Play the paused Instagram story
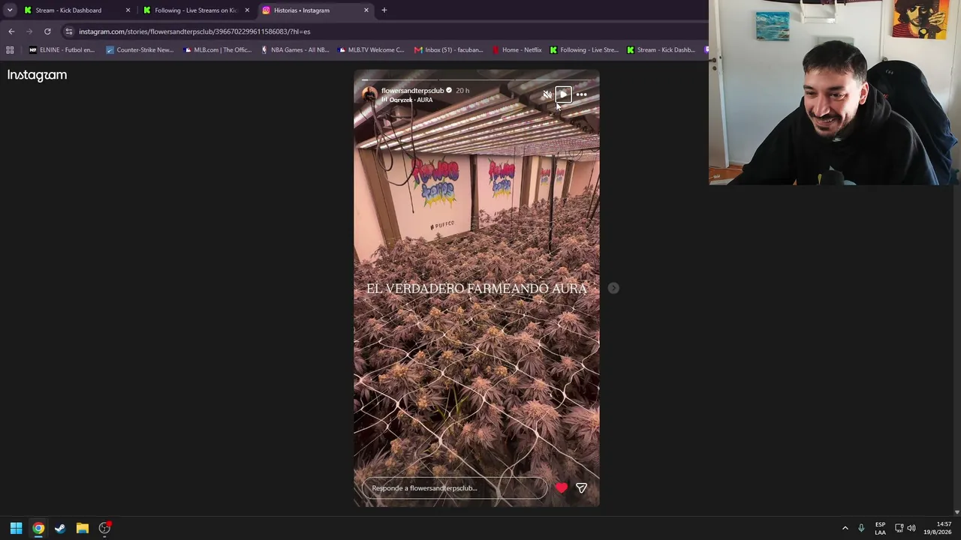The width and height of the screenshot is (961, 540). pyautogui.click(x=563, y=94)
